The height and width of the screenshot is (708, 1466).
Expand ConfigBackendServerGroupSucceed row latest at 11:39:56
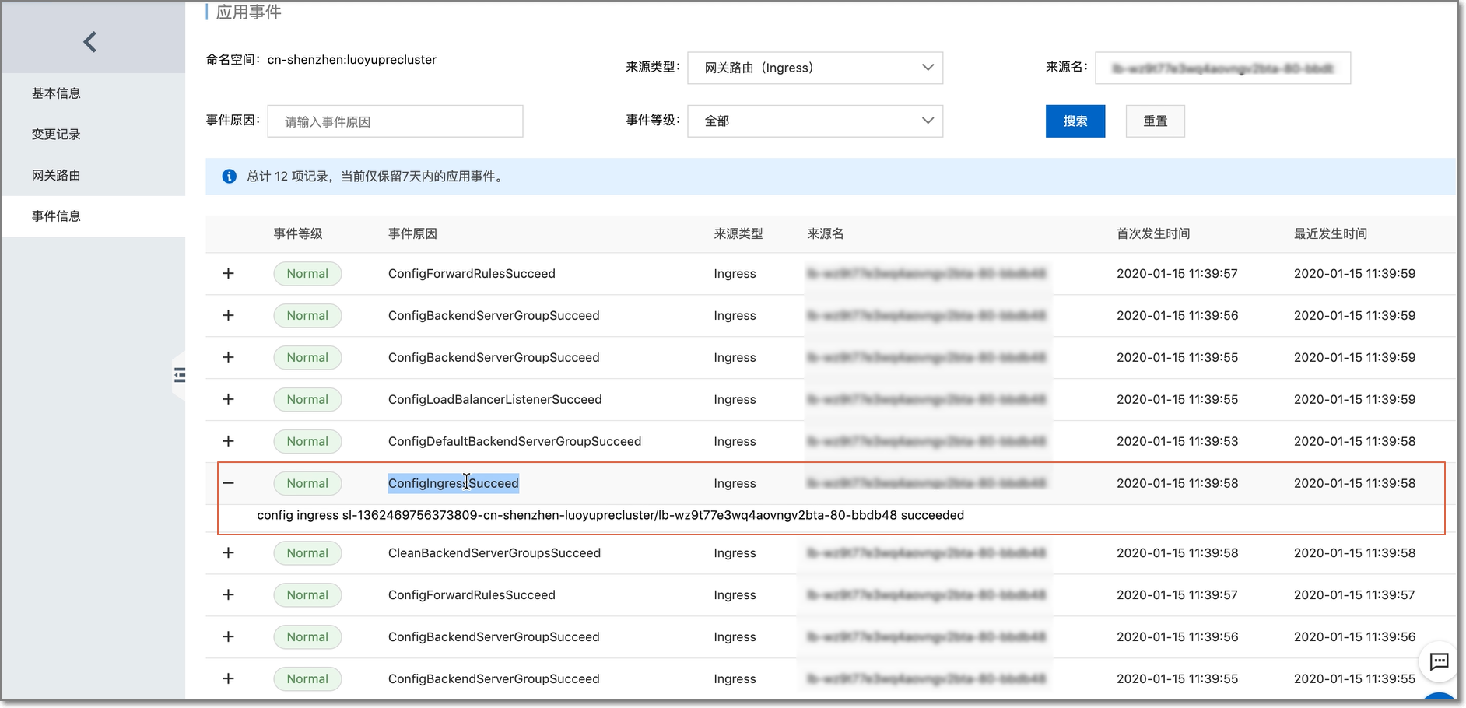(x=228, y=637)
